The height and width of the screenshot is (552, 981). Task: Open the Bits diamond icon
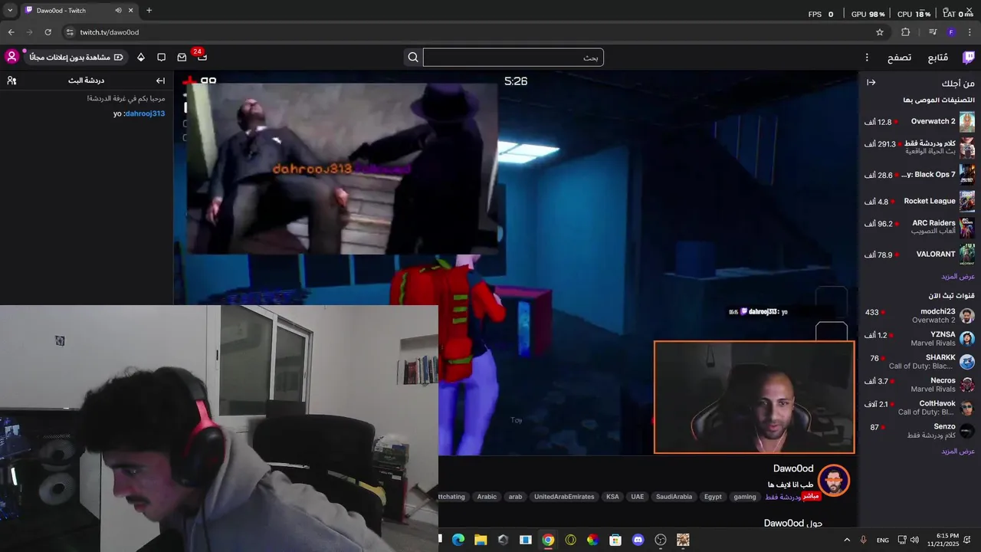coord(141,58)
